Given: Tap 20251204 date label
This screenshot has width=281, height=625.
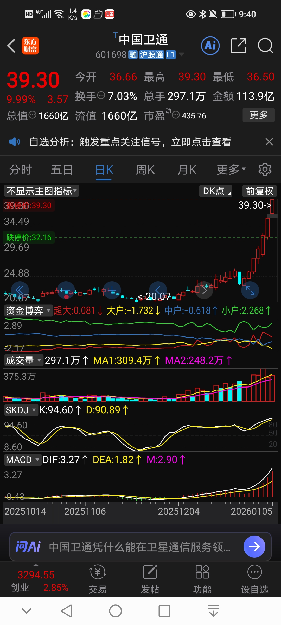Looking at the screenshot, I should (x=179, y=511).
